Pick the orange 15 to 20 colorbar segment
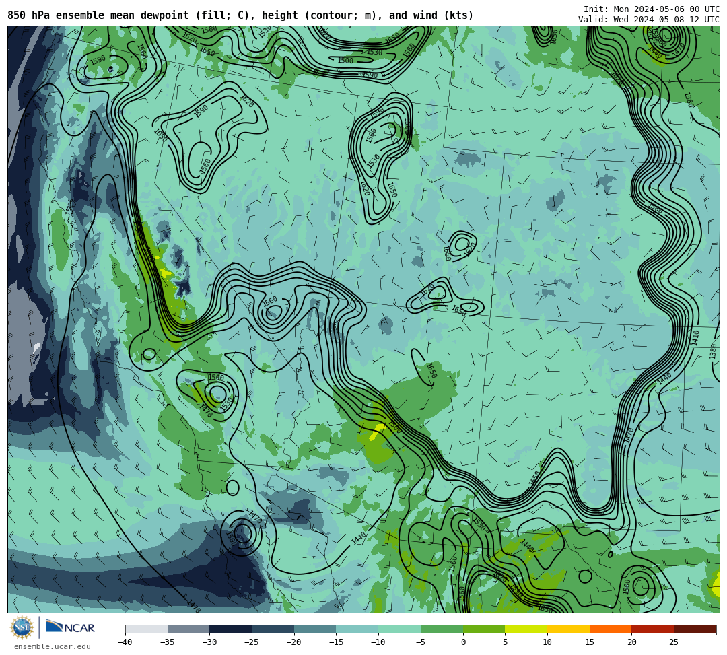The height and width of the screenshot is (655, 727). click(x=611, y=629)
